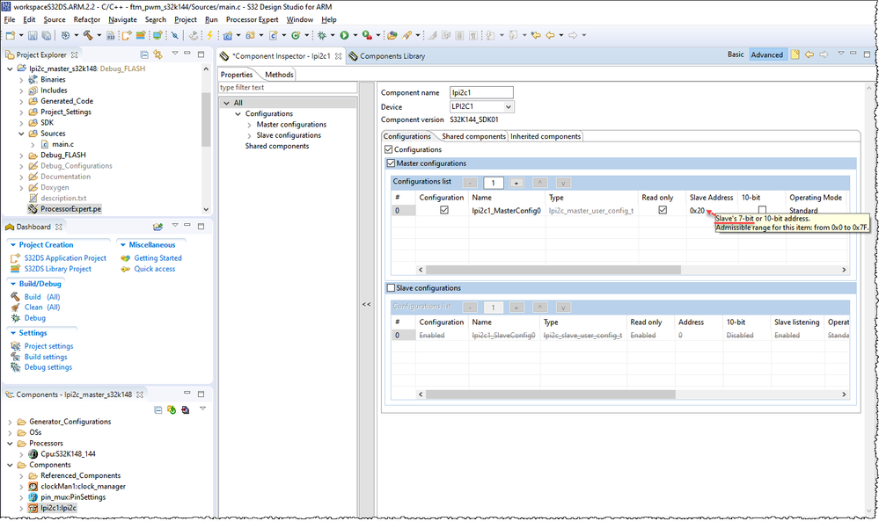The image size is (879, 521).
Task: Click Generate Code icon in Components panel
Action: pyautogui.click(x=172, y=410)
